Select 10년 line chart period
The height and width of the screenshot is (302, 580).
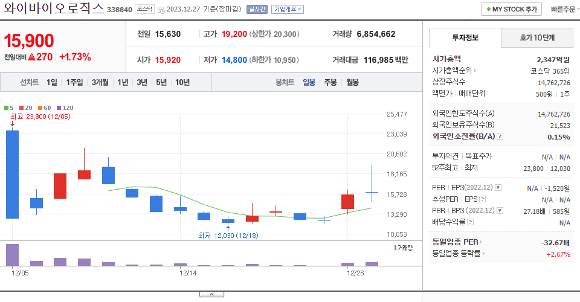pyautogui.click(x=182, y=82)
